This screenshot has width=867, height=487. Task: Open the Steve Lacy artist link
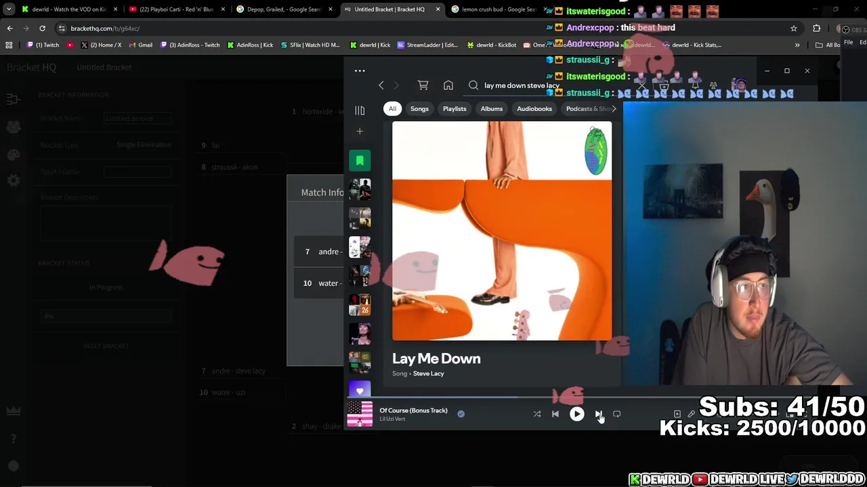(428, 373)
